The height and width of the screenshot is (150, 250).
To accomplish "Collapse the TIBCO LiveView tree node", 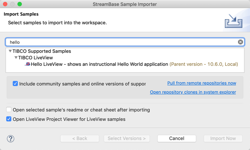I will click(x=16, y=58).
